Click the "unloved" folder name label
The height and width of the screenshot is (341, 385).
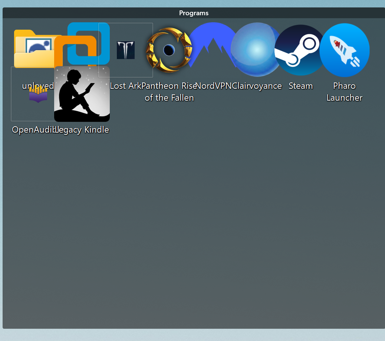pos(37,86)
